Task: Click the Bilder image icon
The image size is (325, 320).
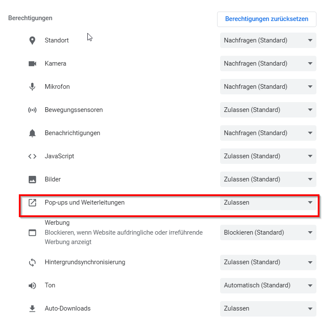Action: (x=33, y=179)
